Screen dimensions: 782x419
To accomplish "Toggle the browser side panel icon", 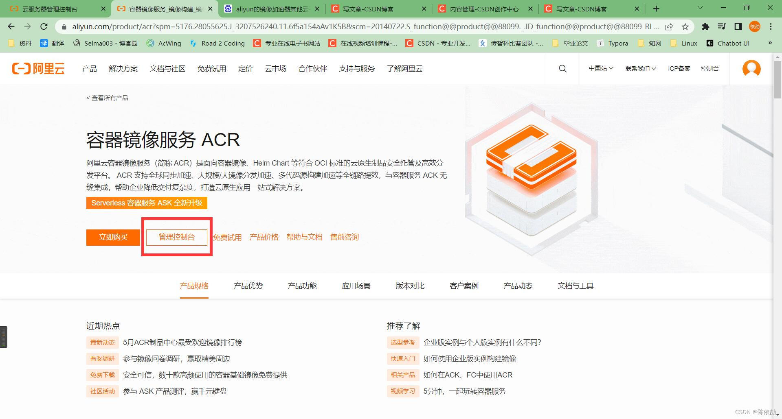I will click(x=738, y=26).
